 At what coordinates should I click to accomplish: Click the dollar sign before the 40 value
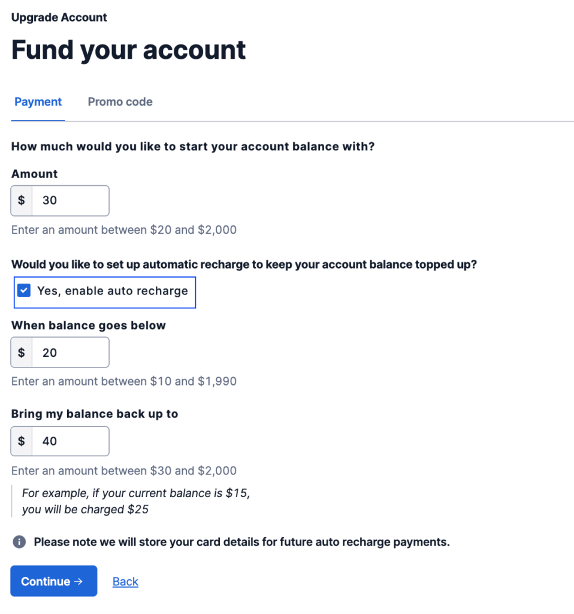click(22, 441)
